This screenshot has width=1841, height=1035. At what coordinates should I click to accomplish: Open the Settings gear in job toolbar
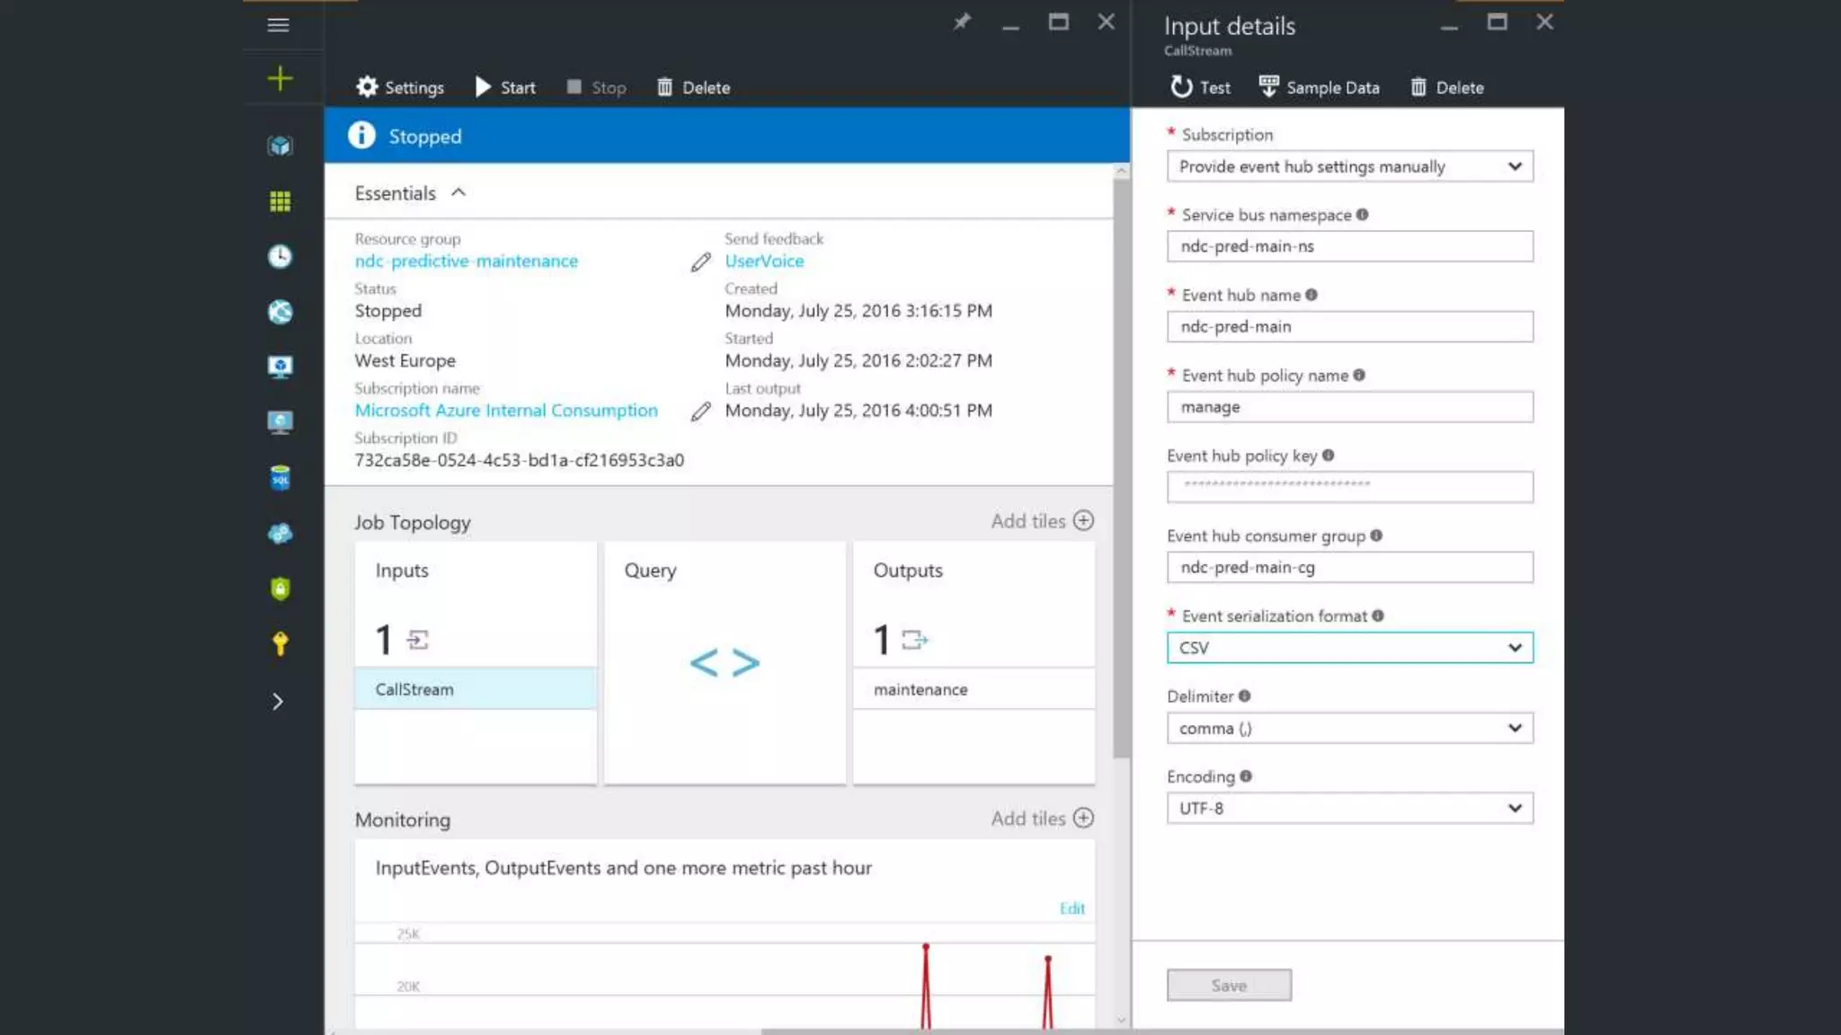click(400, 87)
